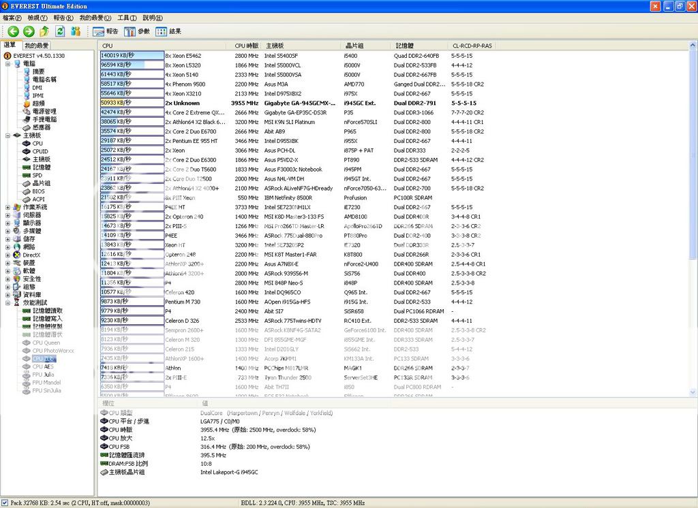
Task: Select the 晶片組 chipset tree item
Action: tap(42, 182)
